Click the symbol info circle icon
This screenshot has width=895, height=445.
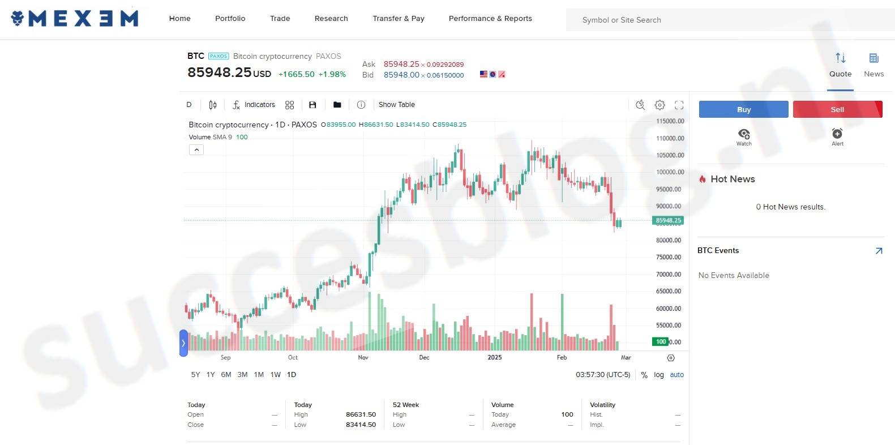coord(361,105)
